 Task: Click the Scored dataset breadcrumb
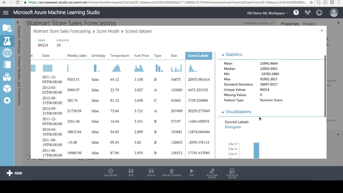pos(139,31)
